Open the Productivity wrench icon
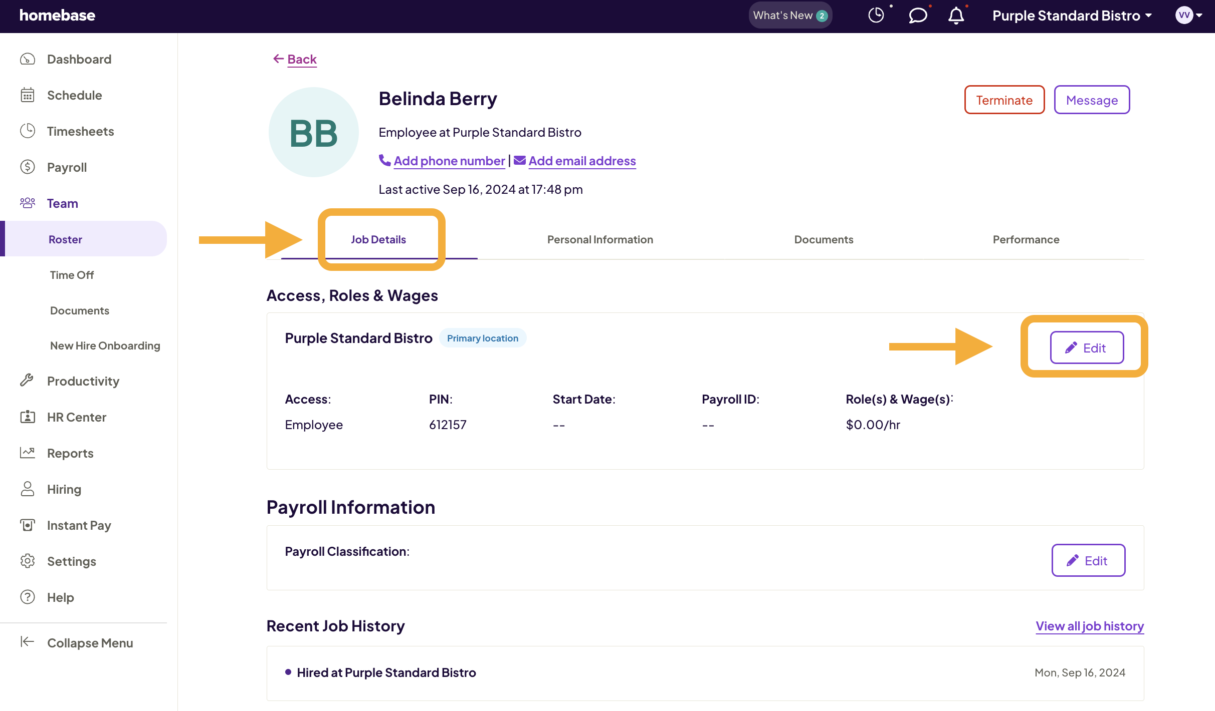The width and height of the screenshot is (1215, 711). click(28, 381)
